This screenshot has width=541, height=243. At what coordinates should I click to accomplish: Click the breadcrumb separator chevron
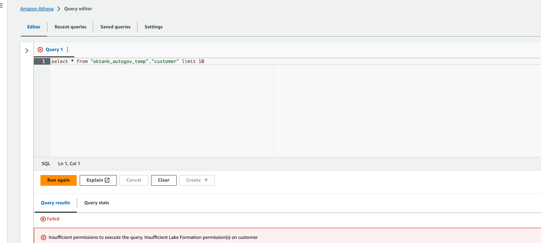(x=59, y=9)
